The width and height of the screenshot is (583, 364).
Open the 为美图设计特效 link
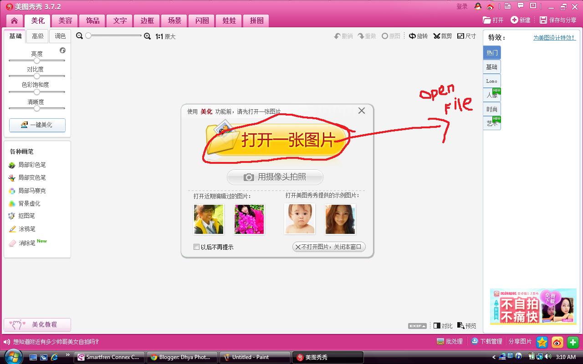tap(554, 38)
